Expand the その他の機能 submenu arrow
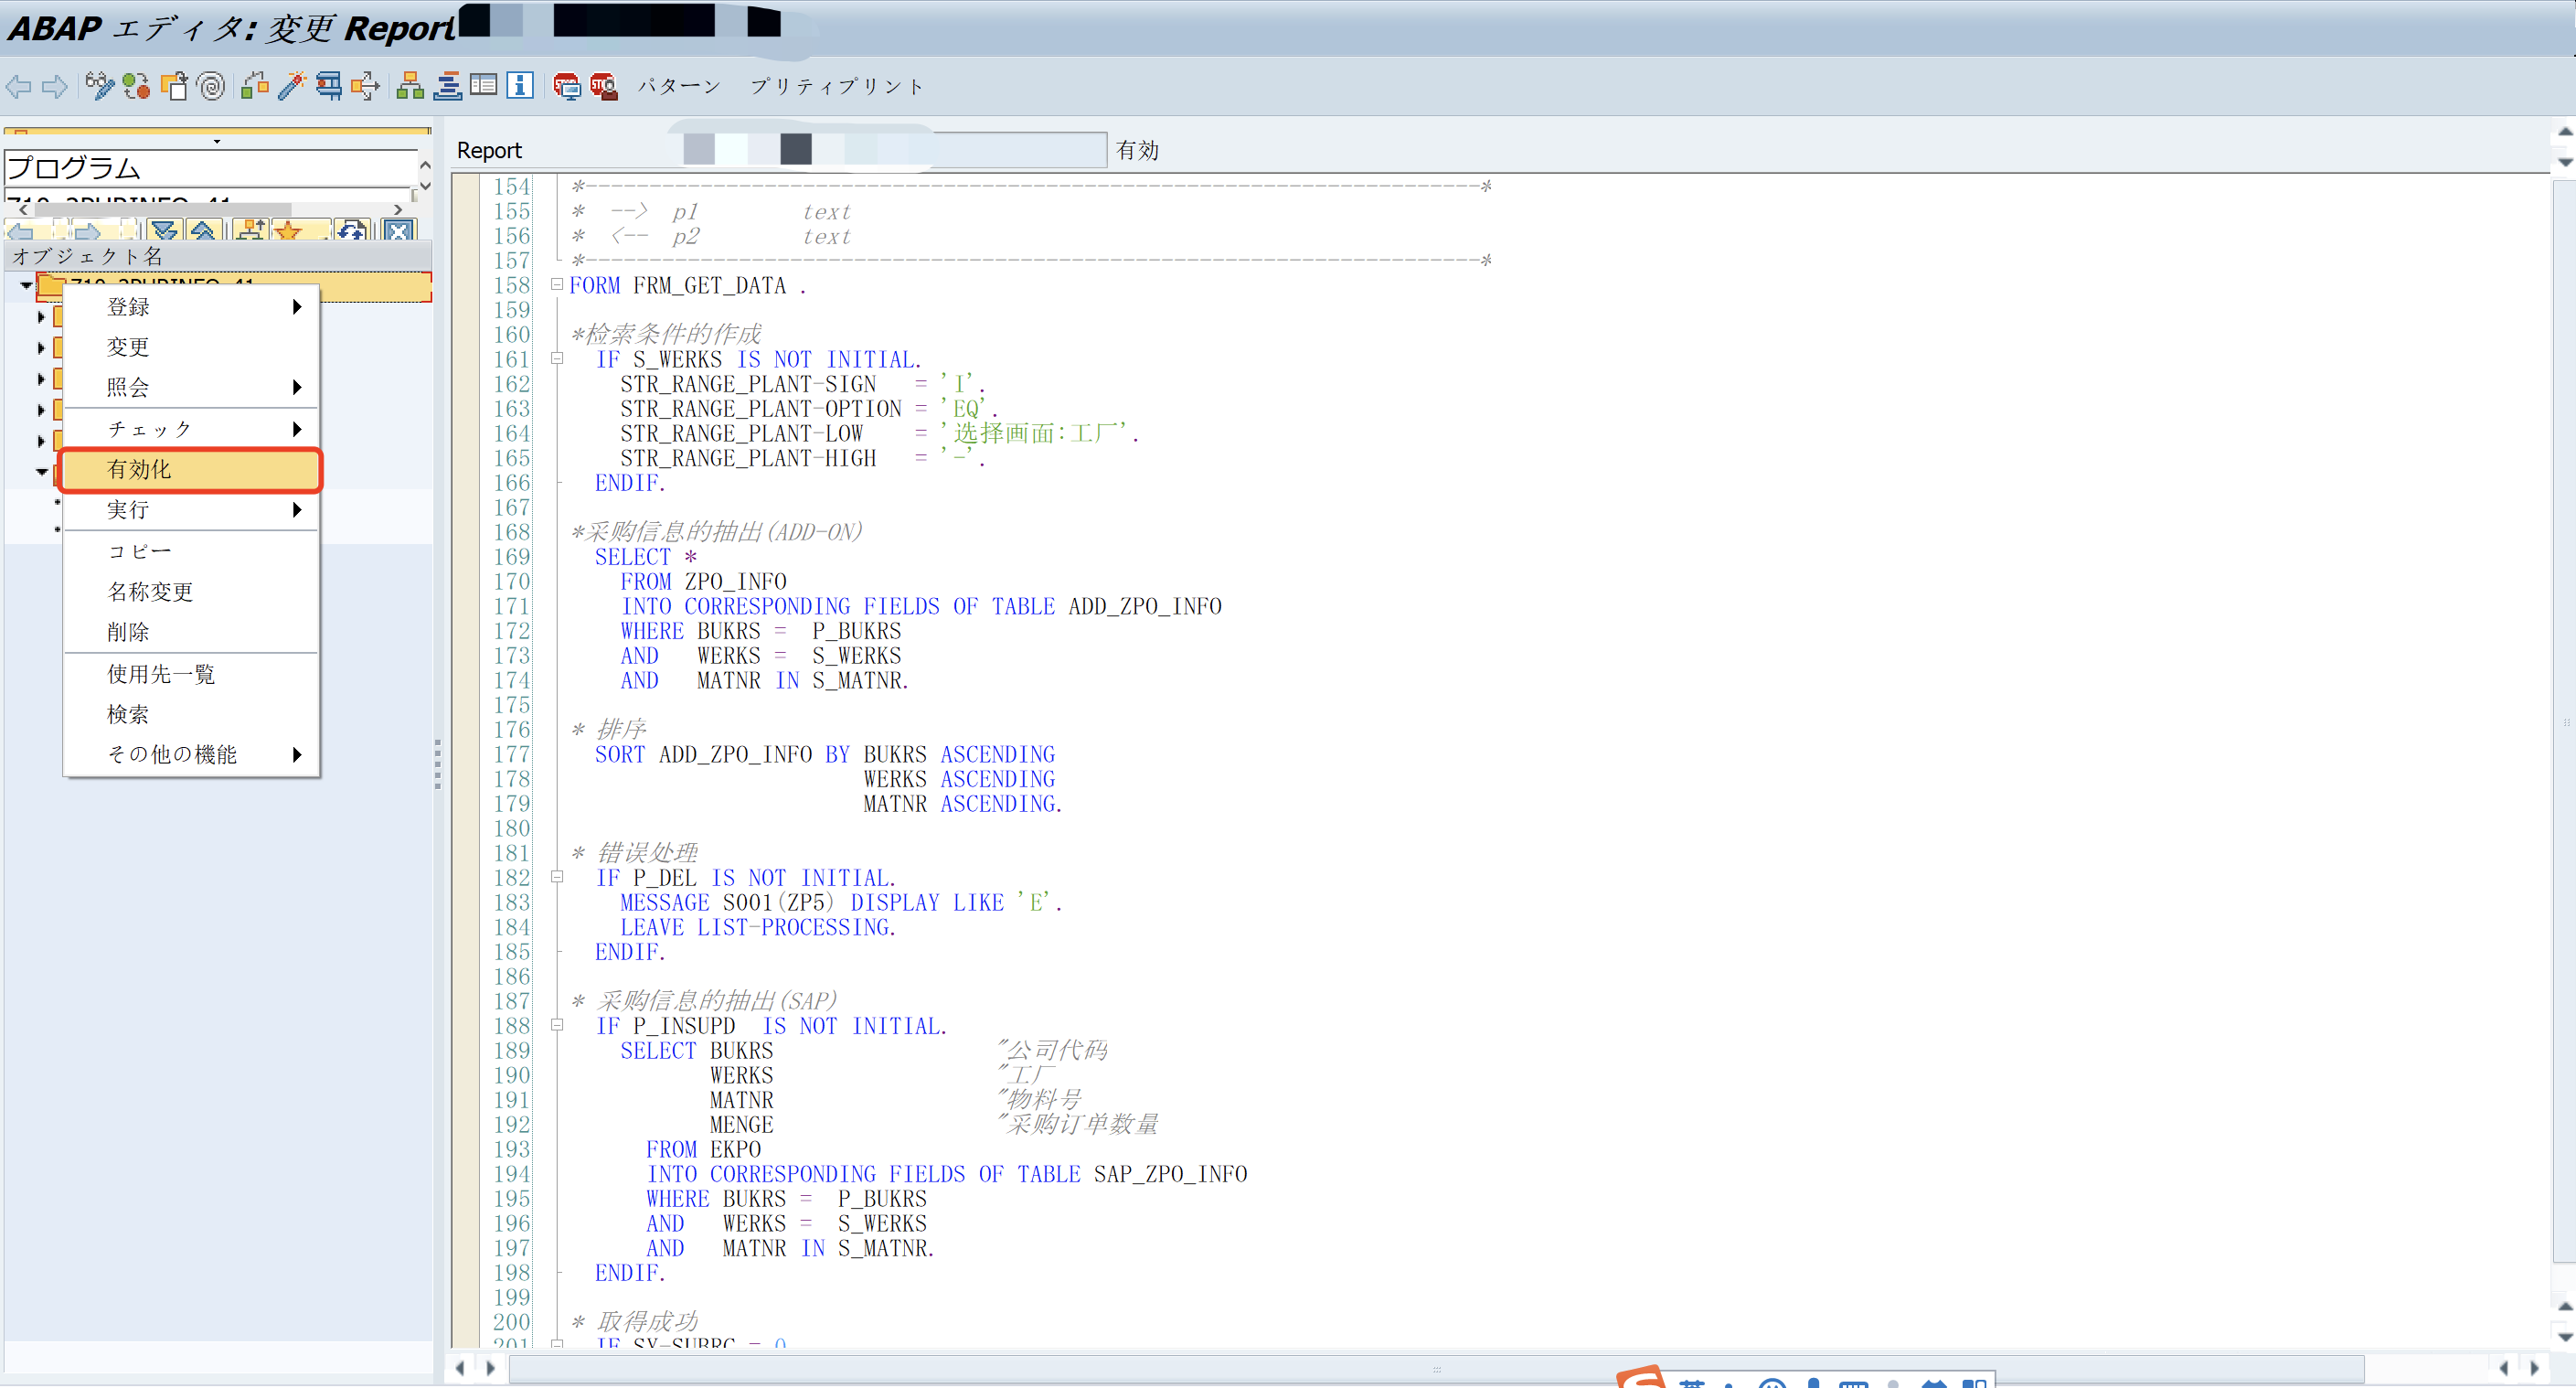This screenshot has width=2576, height=1388. (298, 755)
